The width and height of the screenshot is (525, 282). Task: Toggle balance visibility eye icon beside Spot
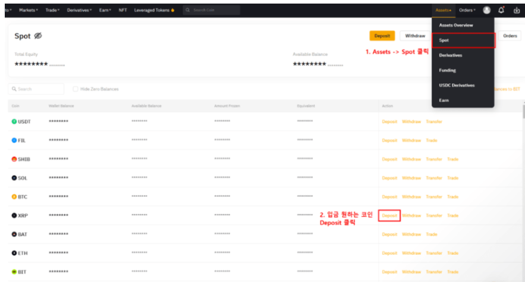tap(38, 36)
